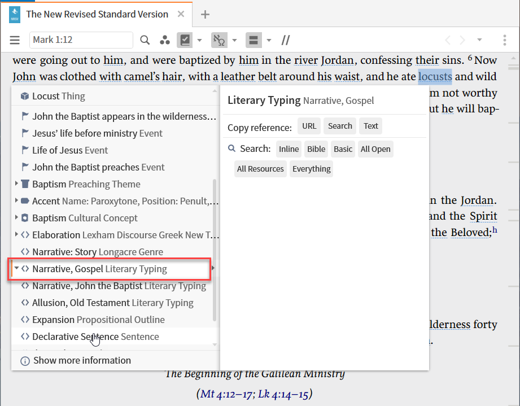Click the search magnifier icon in toolbar

tap(145, 40)
